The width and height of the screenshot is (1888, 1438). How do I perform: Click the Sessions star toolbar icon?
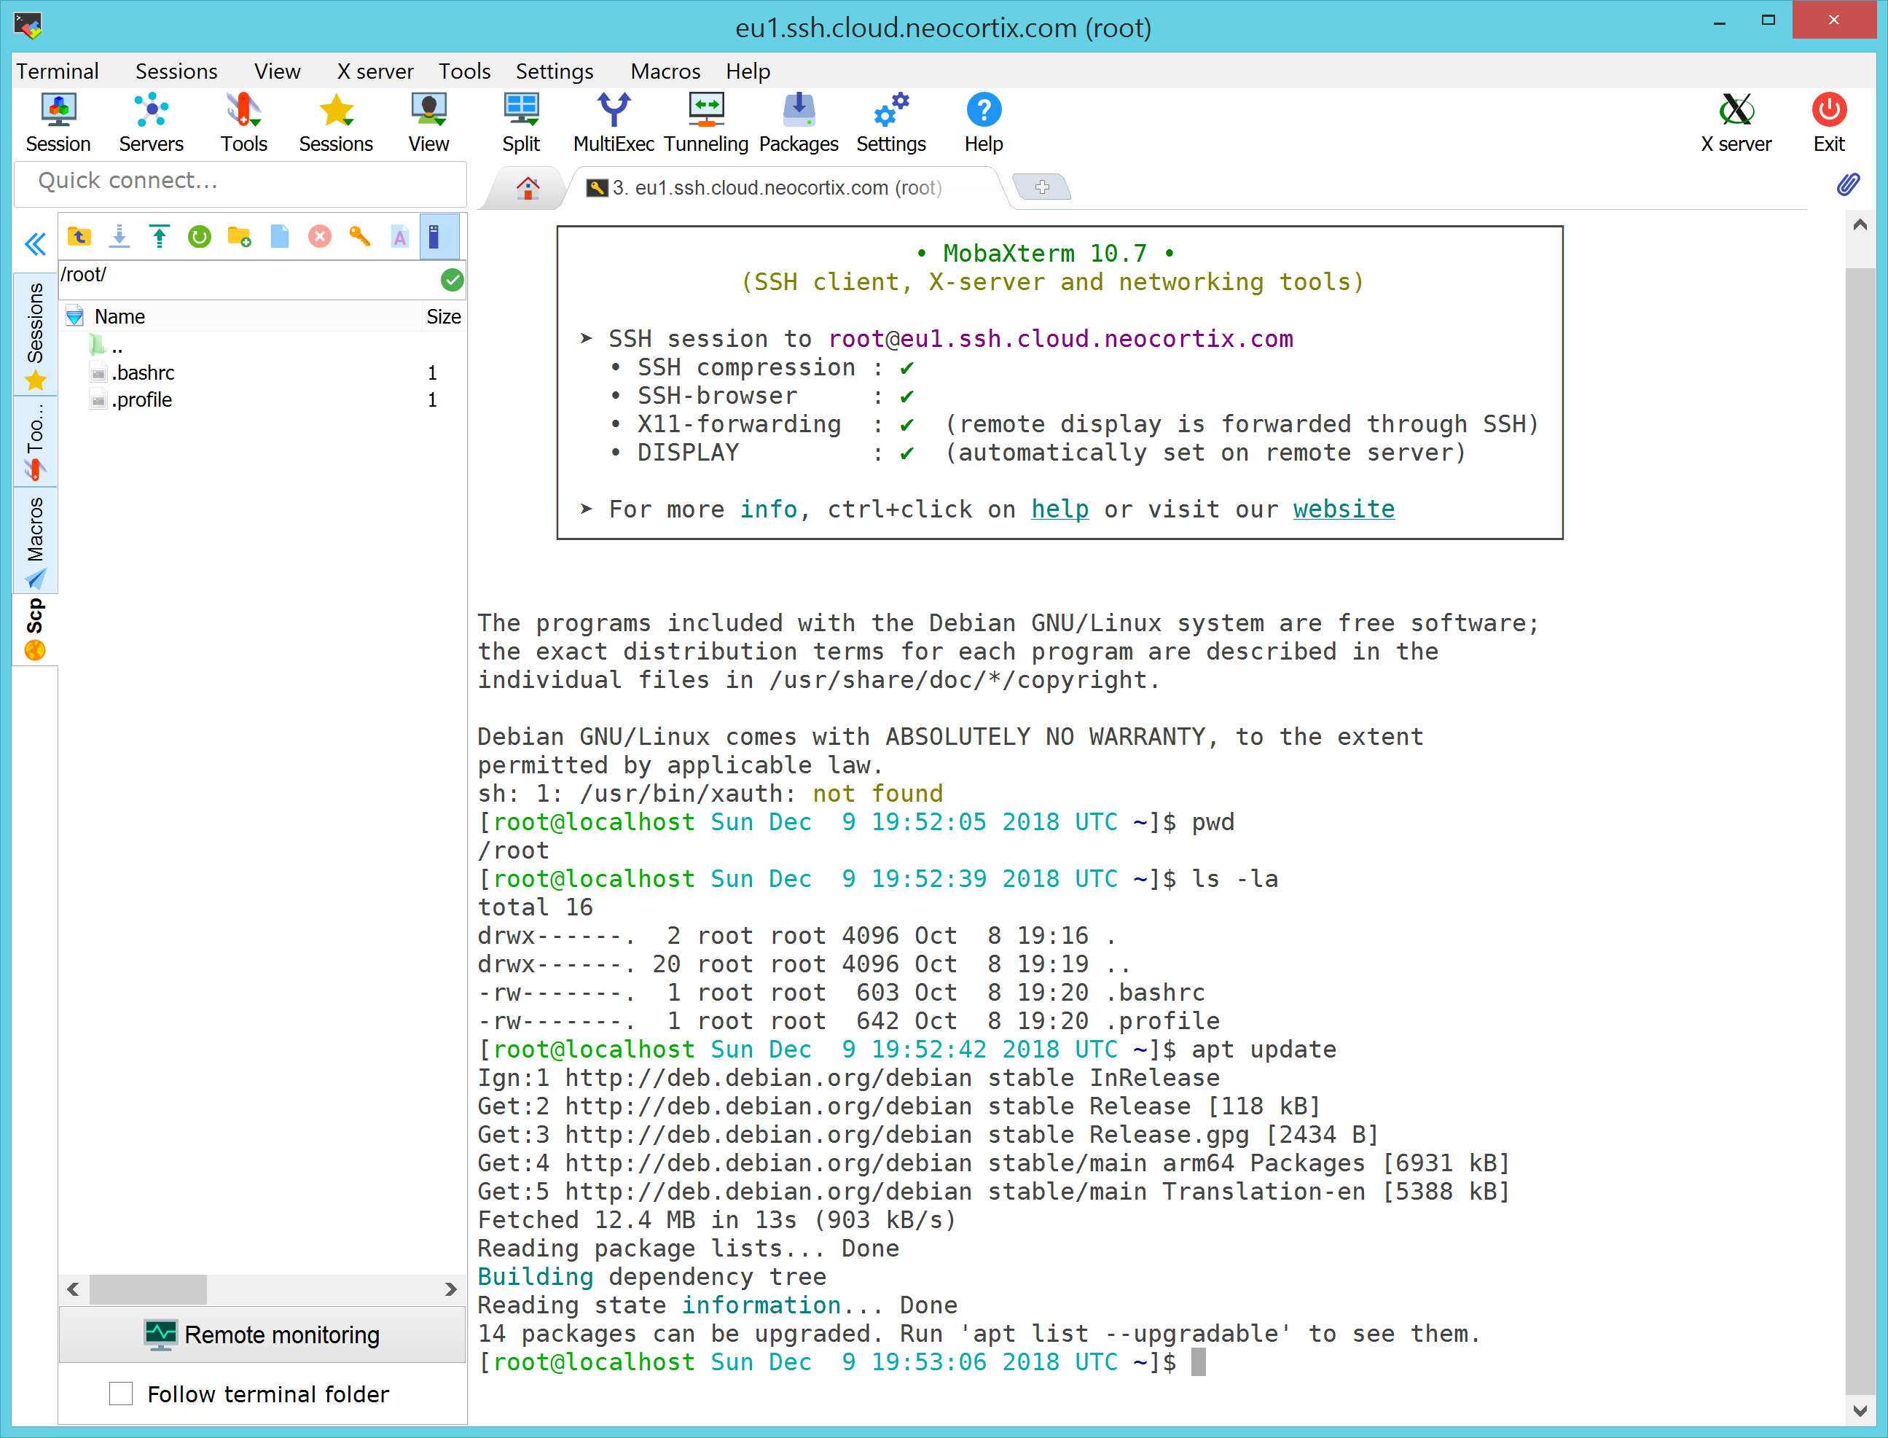pyautogui.click(x=335, y=122)
